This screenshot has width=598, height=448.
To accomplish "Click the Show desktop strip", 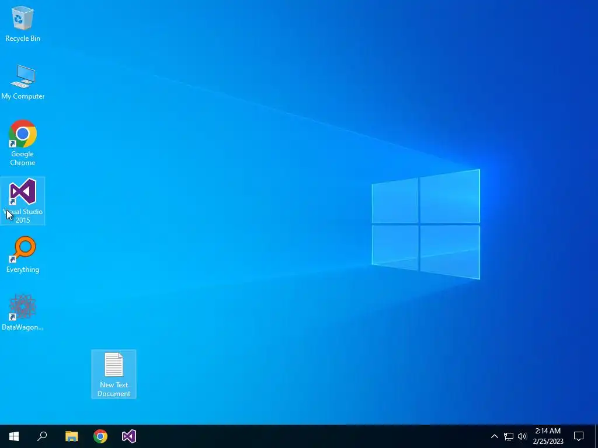I will [x=596, y=436].
